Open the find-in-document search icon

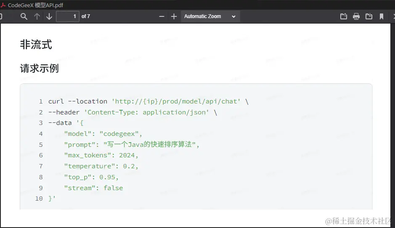(24, 17)
